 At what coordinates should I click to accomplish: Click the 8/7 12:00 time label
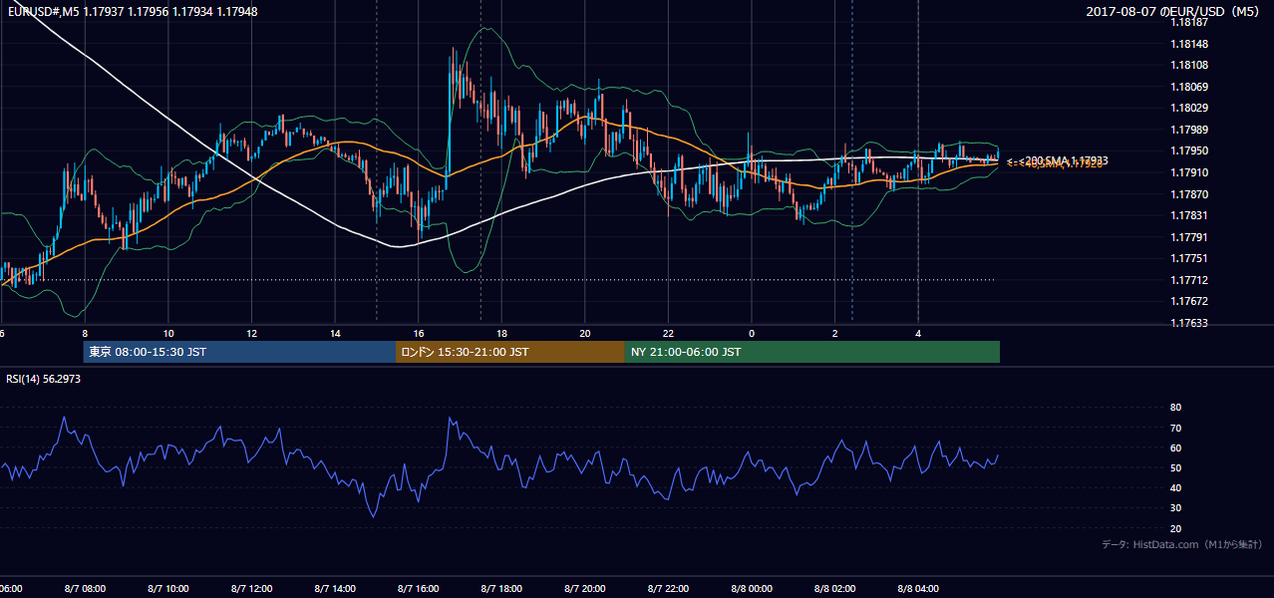tap(251, 588)
